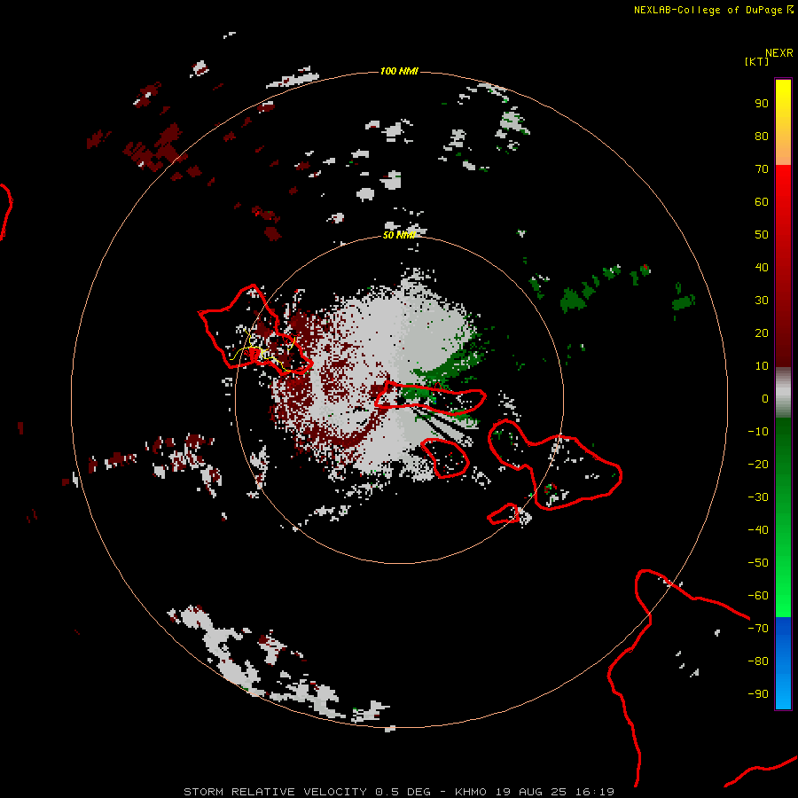This screenshot has width=798, height=798.
Task: Pick the gray zero-velocity segment of the color bar
Action: click(783, 393)
